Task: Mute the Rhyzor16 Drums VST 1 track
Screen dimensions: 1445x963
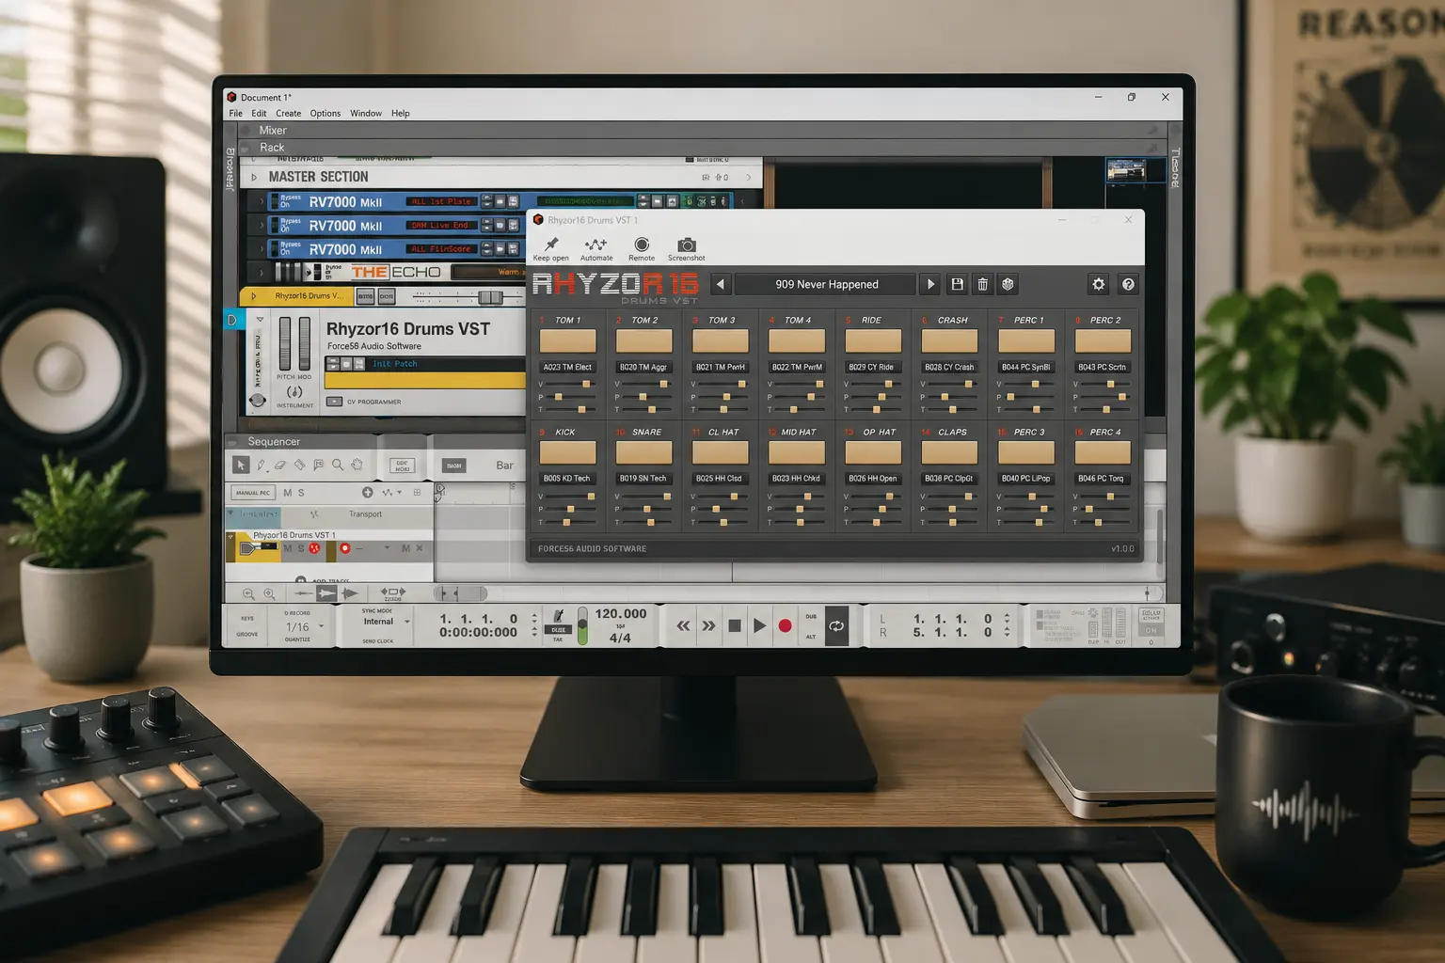Action: 288,548
